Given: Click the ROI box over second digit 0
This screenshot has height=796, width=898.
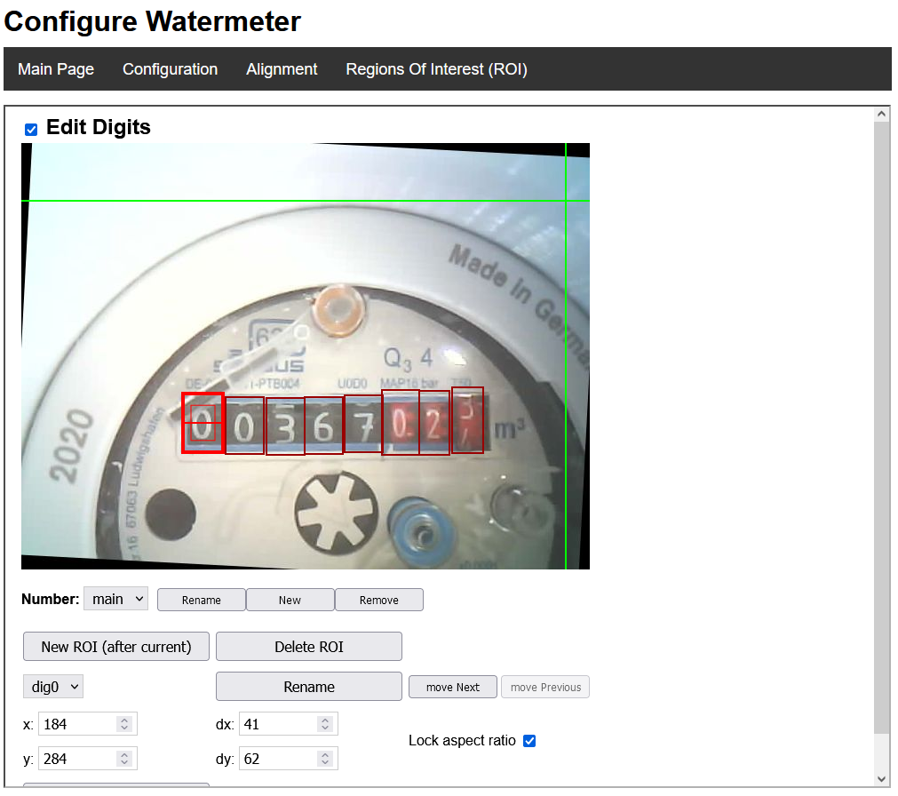Looking at the screenshot, I should pyautogui.click(x=244, y=426).
